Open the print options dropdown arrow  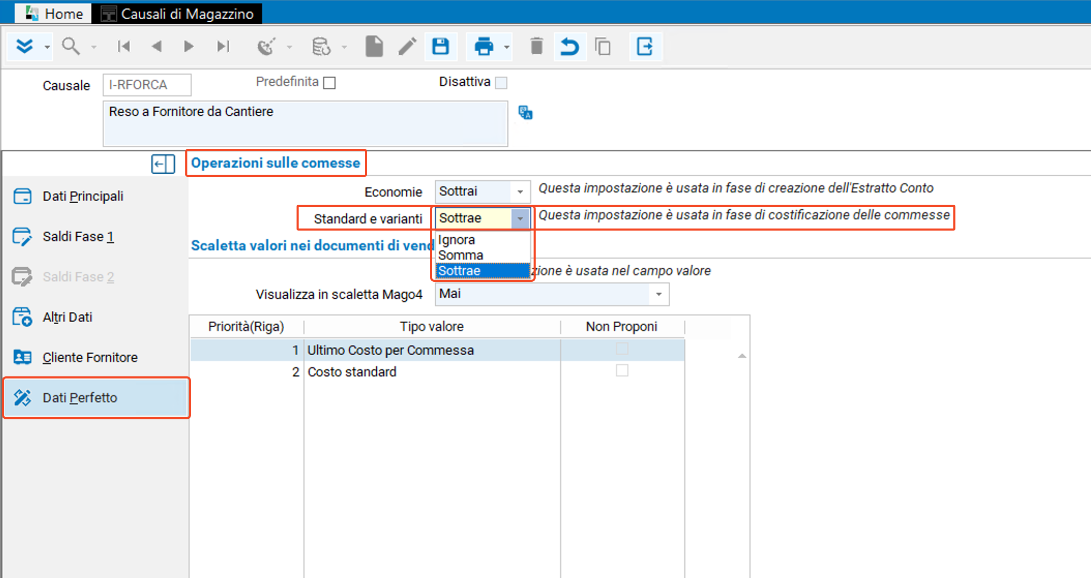point(507,47)
